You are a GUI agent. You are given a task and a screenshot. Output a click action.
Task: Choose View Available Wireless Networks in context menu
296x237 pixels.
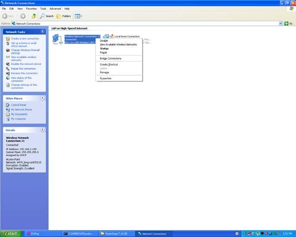[x=119, y=45]
